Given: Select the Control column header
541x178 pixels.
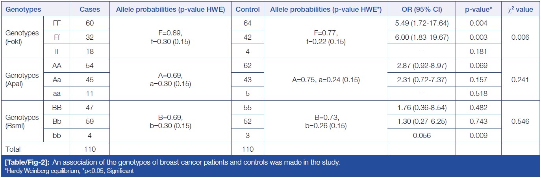Looking at the screenshot, I should (x=247, y=9).
